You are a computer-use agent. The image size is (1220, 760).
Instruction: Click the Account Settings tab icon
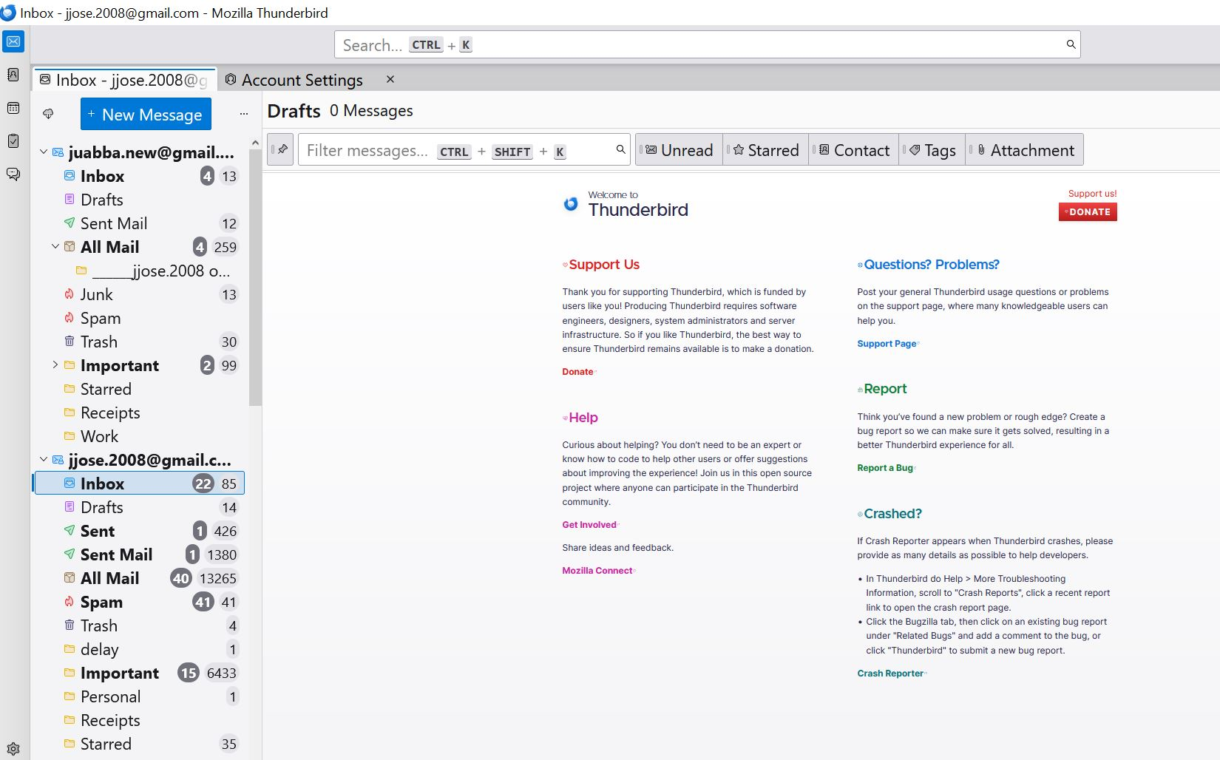pyautogui.click(x=231, y=79)
